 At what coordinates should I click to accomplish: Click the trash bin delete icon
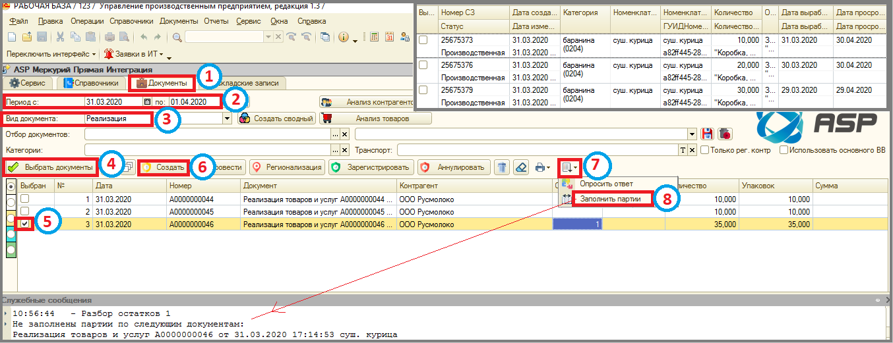[502, 167]
